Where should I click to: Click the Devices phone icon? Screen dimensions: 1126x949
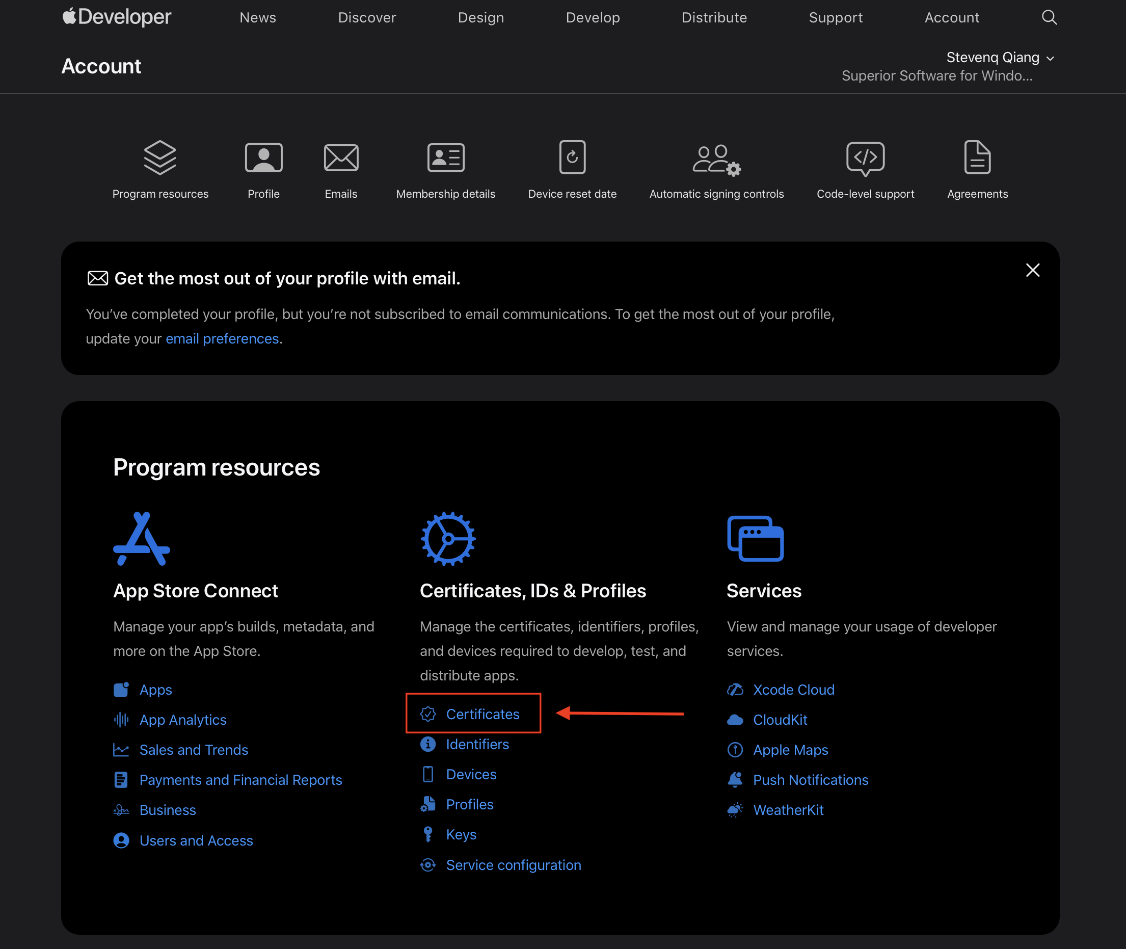pos(428,774)
